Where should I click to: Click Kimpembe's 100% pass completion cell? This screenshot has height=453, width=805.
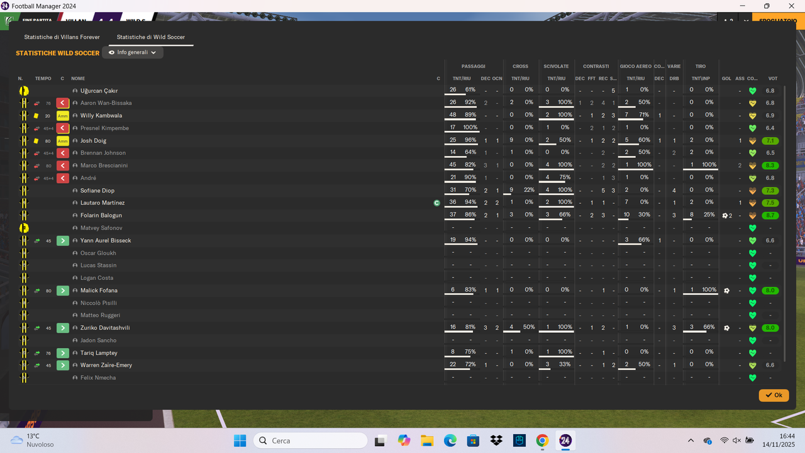pyautogui.click(x=470, y=128)
